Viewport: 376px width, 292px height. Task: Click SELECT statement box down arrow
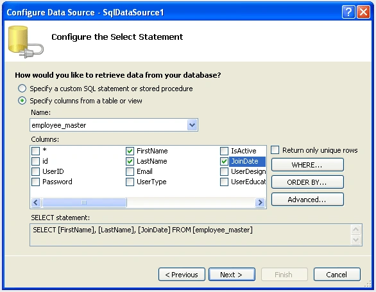[x=356, y=239]
